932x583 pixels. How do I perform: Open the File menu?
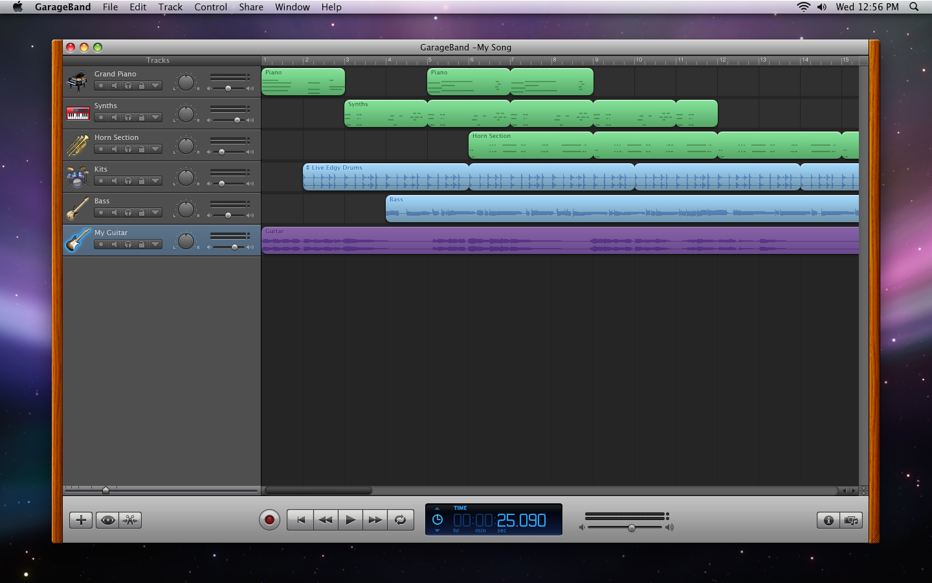[x=110, y=7]
